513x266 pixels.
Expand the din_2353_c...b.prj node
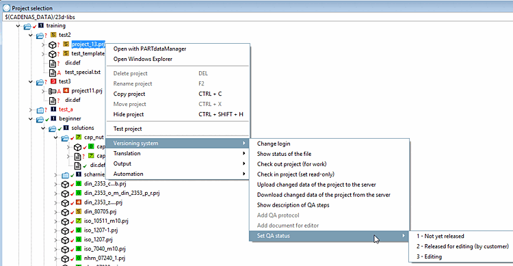point(55,184)
